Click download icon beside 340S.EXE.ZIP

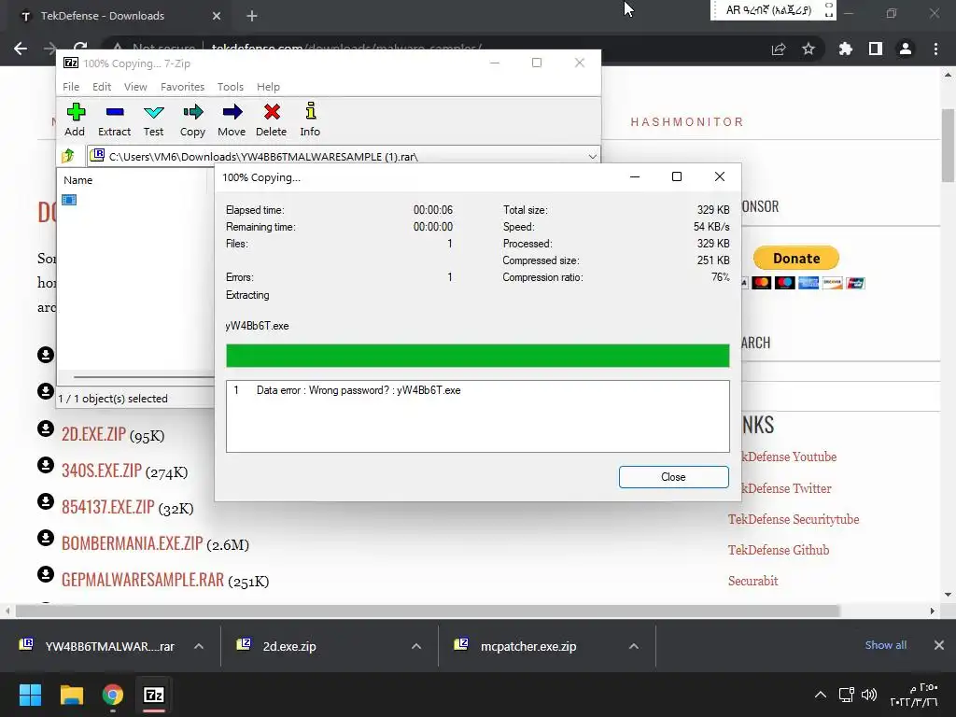click(x=46, y=465)
